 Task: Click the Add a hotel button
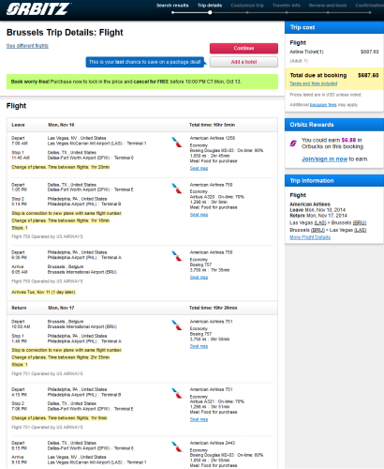(x=244, y=62)
